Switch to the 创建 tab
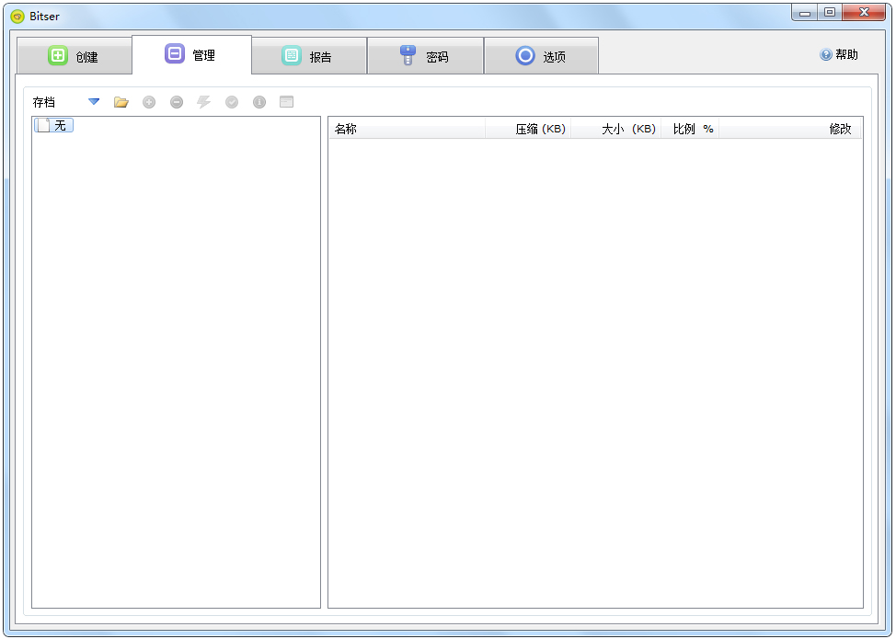 coord(75,56)
